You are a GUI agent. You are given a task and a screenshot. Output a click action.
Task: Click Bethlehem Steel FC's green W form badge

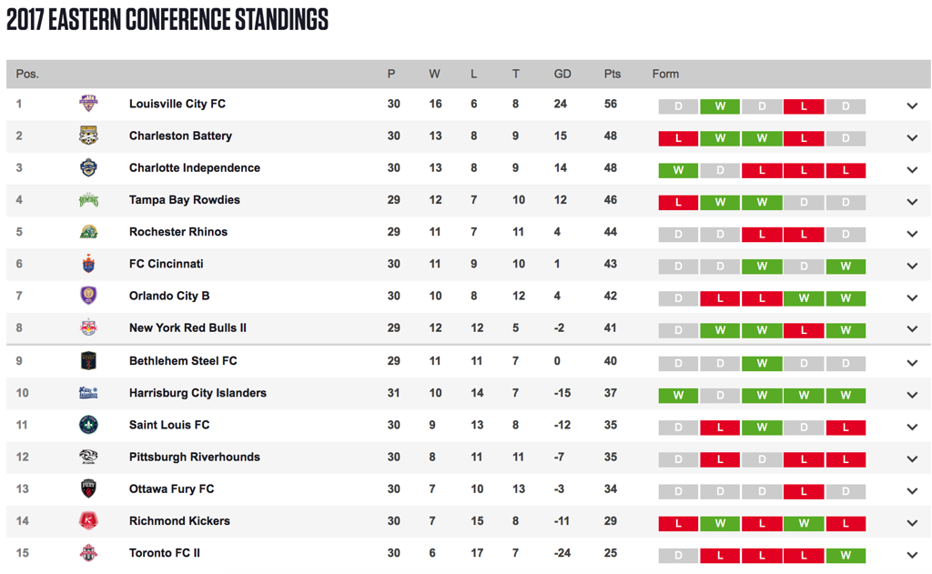pos(762,363)
